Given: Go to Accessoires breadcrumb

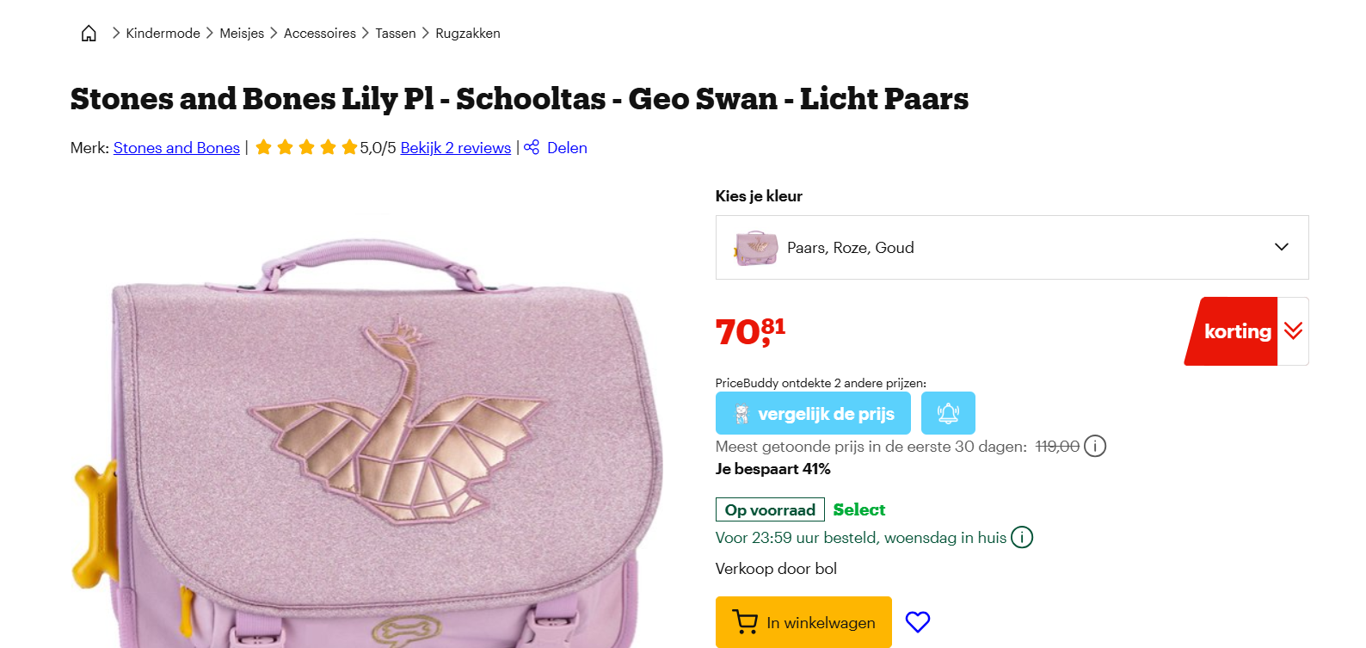Looking at the screenshot, I should pyautogui.click(x=319, y=34).
